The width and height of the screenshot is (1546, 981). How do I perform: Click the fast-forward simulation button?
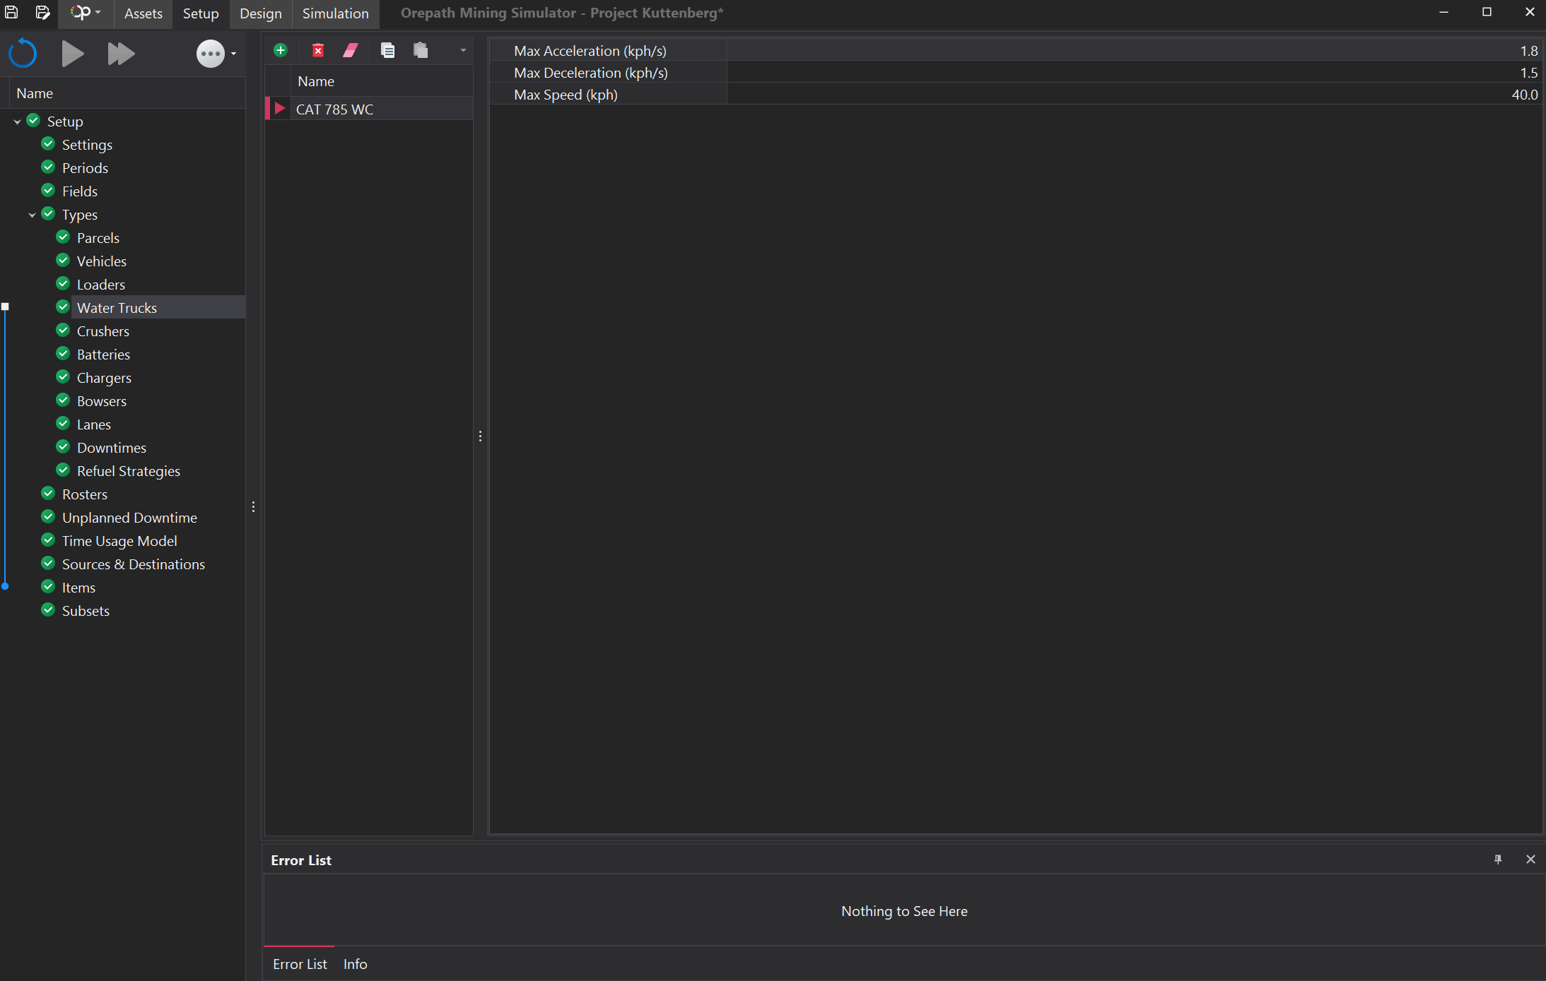121,54
